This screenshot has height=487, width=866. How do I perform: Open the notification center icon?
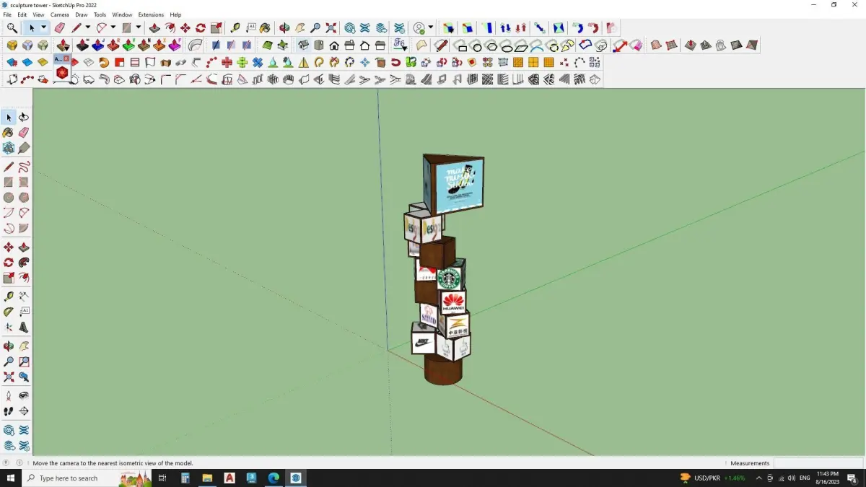pyautogui.click(x=852, y=478)
